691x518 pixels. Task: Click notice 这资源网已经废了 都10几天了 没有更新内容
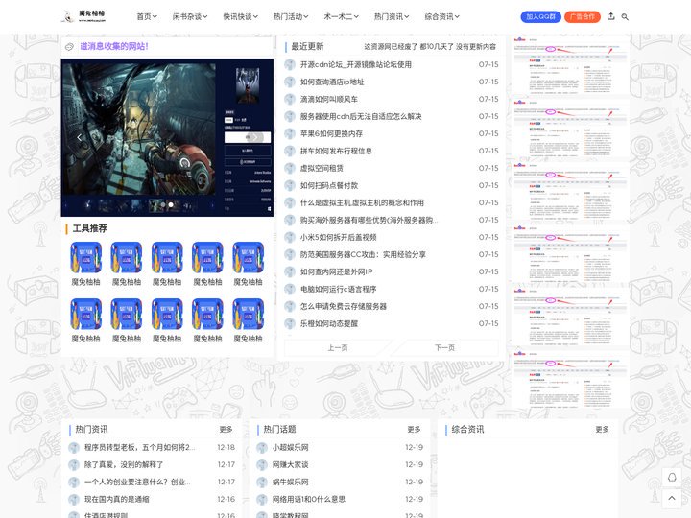(430, 47)
